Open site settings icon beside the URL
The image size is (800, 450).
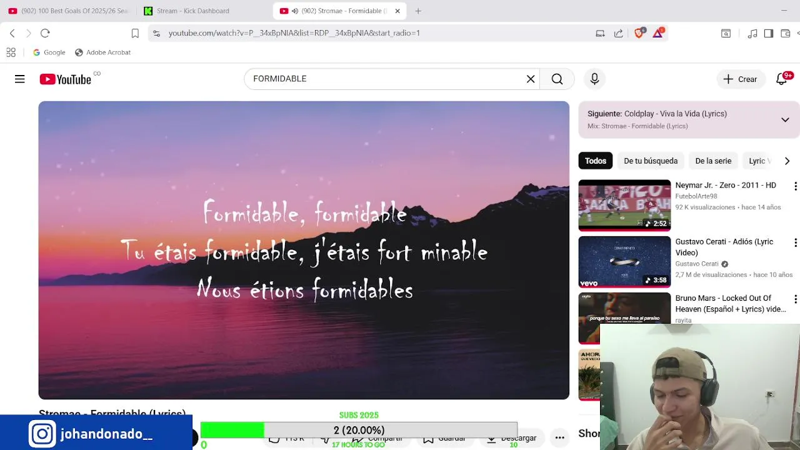156,33
